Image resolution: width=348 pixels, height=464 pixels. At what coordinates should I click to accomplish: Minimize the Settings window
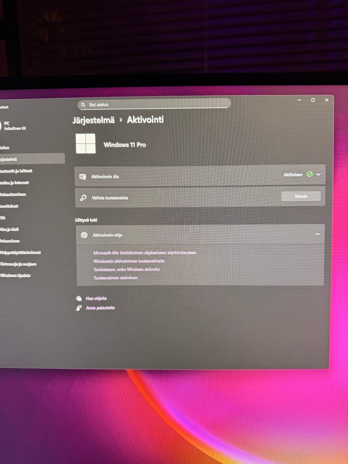[299, 100]
